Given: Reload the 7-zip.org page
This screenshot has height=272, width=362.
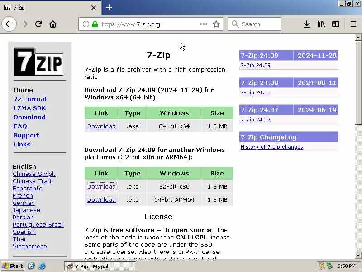Looking at the screenshot, I should 38,24.
